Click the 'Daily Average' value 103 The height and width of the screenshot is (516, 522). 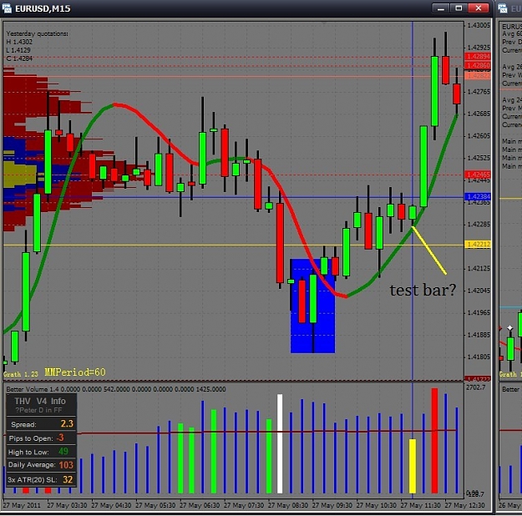coord(66,465)
